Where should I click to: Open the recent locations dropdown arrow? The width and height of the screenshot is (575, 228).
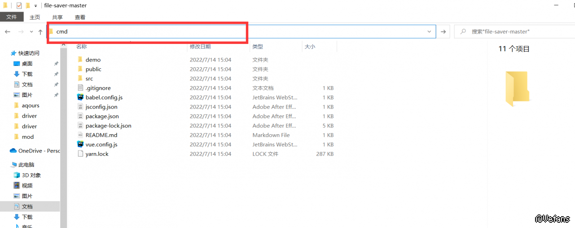pos(31,32)
